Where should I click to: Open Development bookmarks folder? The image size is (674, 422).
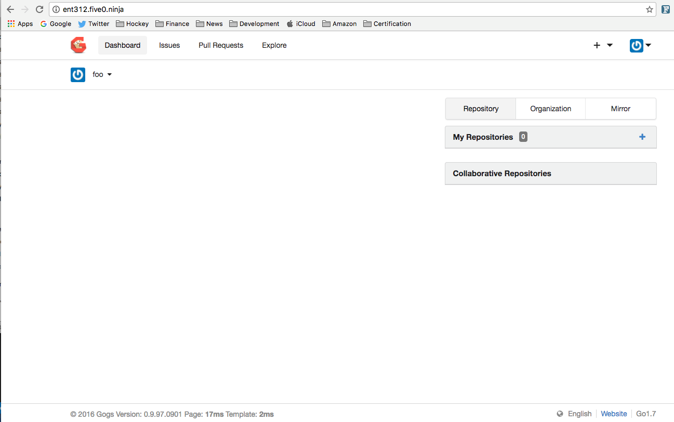254,24
